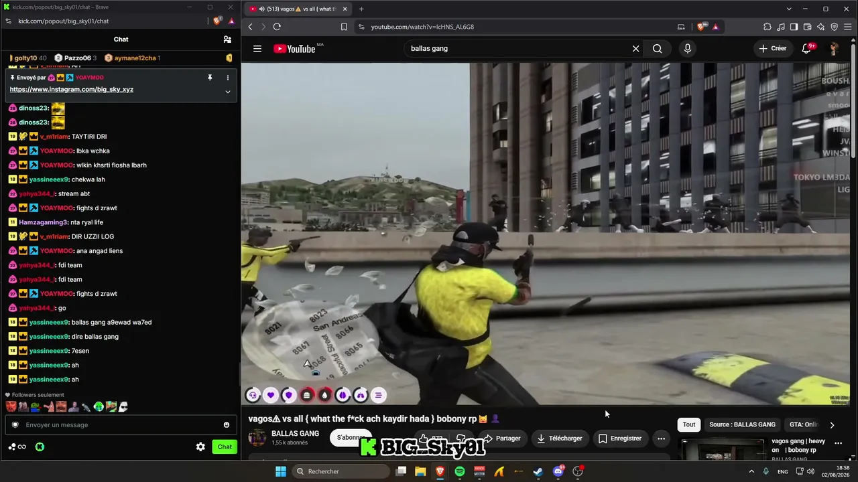Show next filter chips with arrow

pos(832,424)
